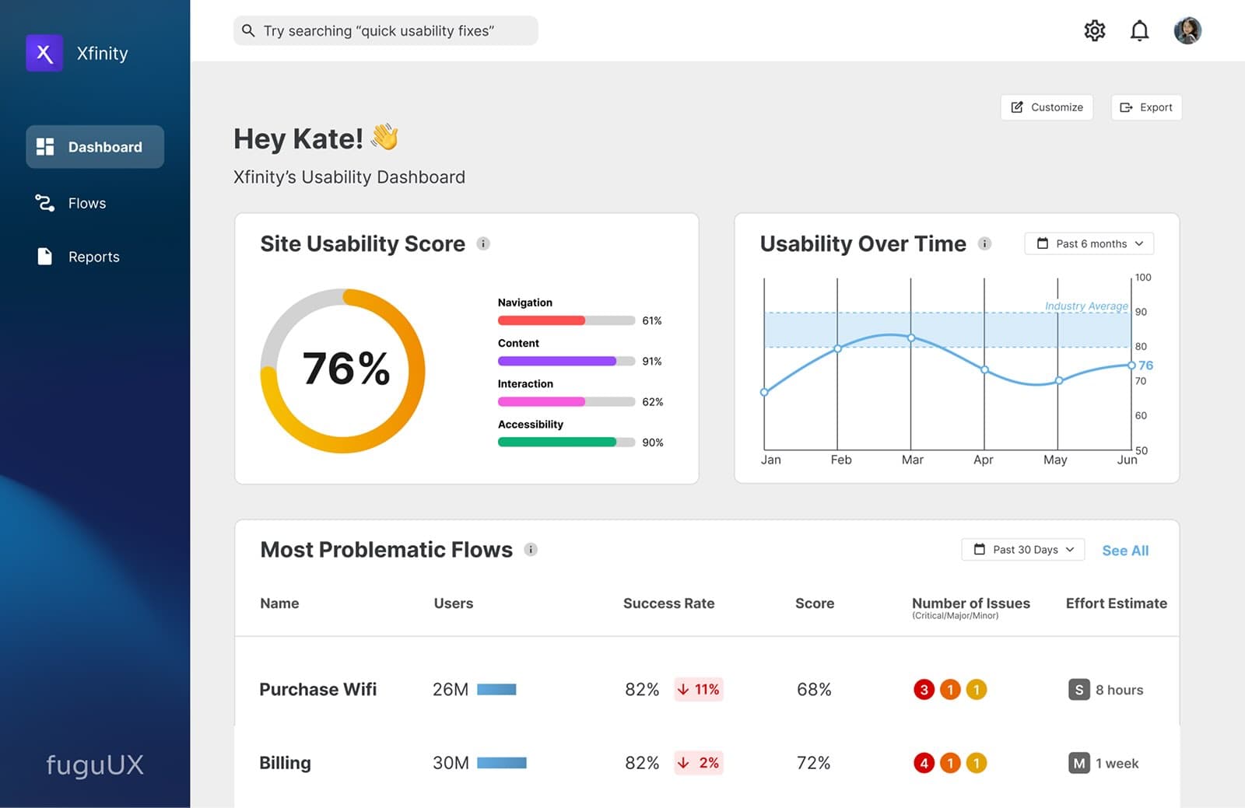Viewport: 1245px width, 808px height.
Task: Select the Mar data point on chart
Action: click(x=911, y=338)
